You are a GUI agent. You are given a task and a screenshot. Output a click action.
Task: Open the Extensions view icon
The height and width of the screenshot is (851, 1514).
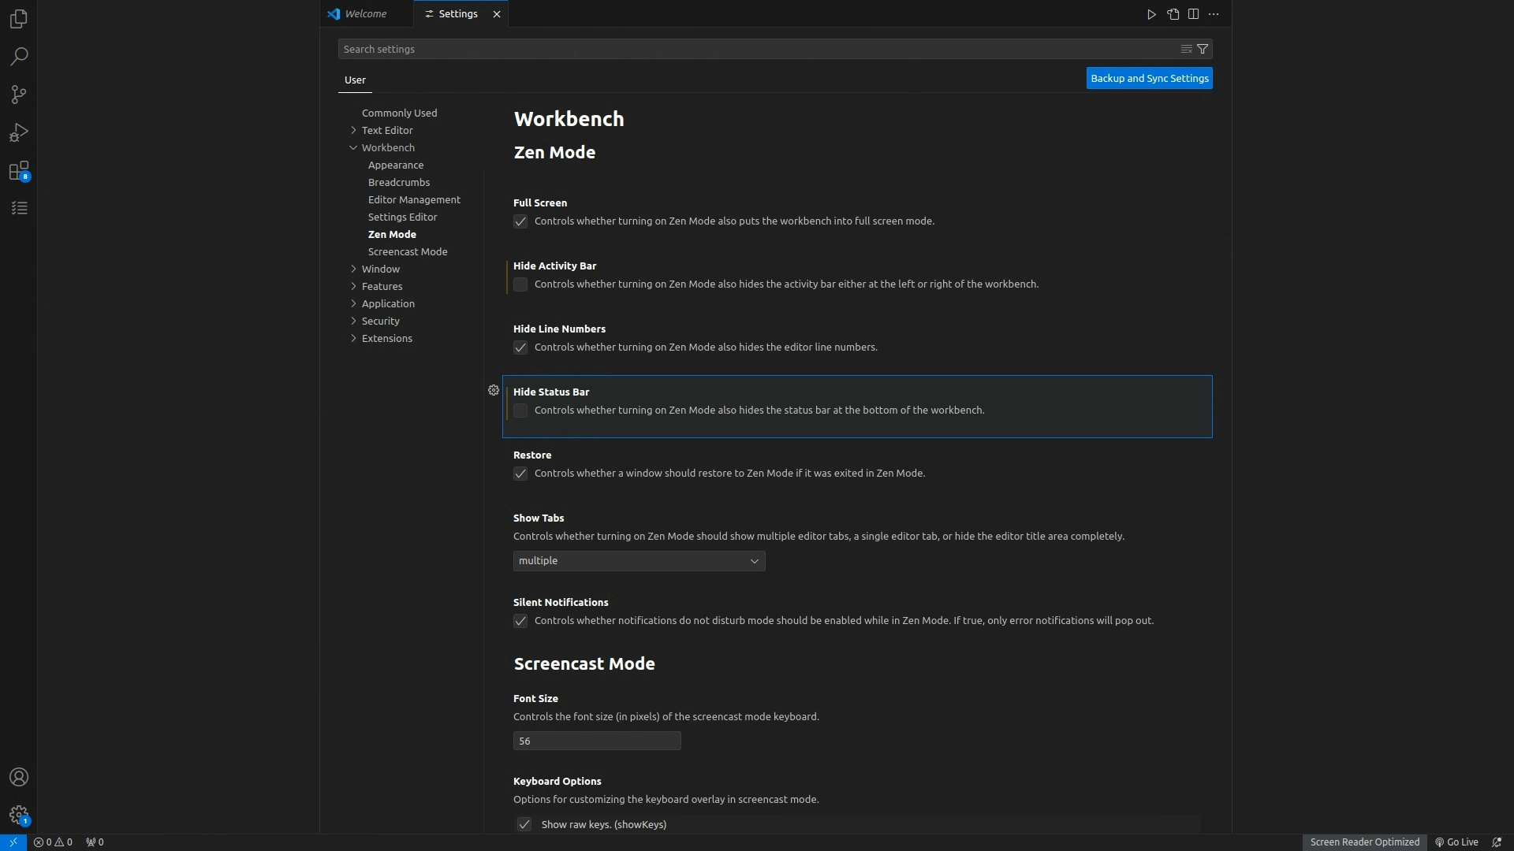click(18, 171)
